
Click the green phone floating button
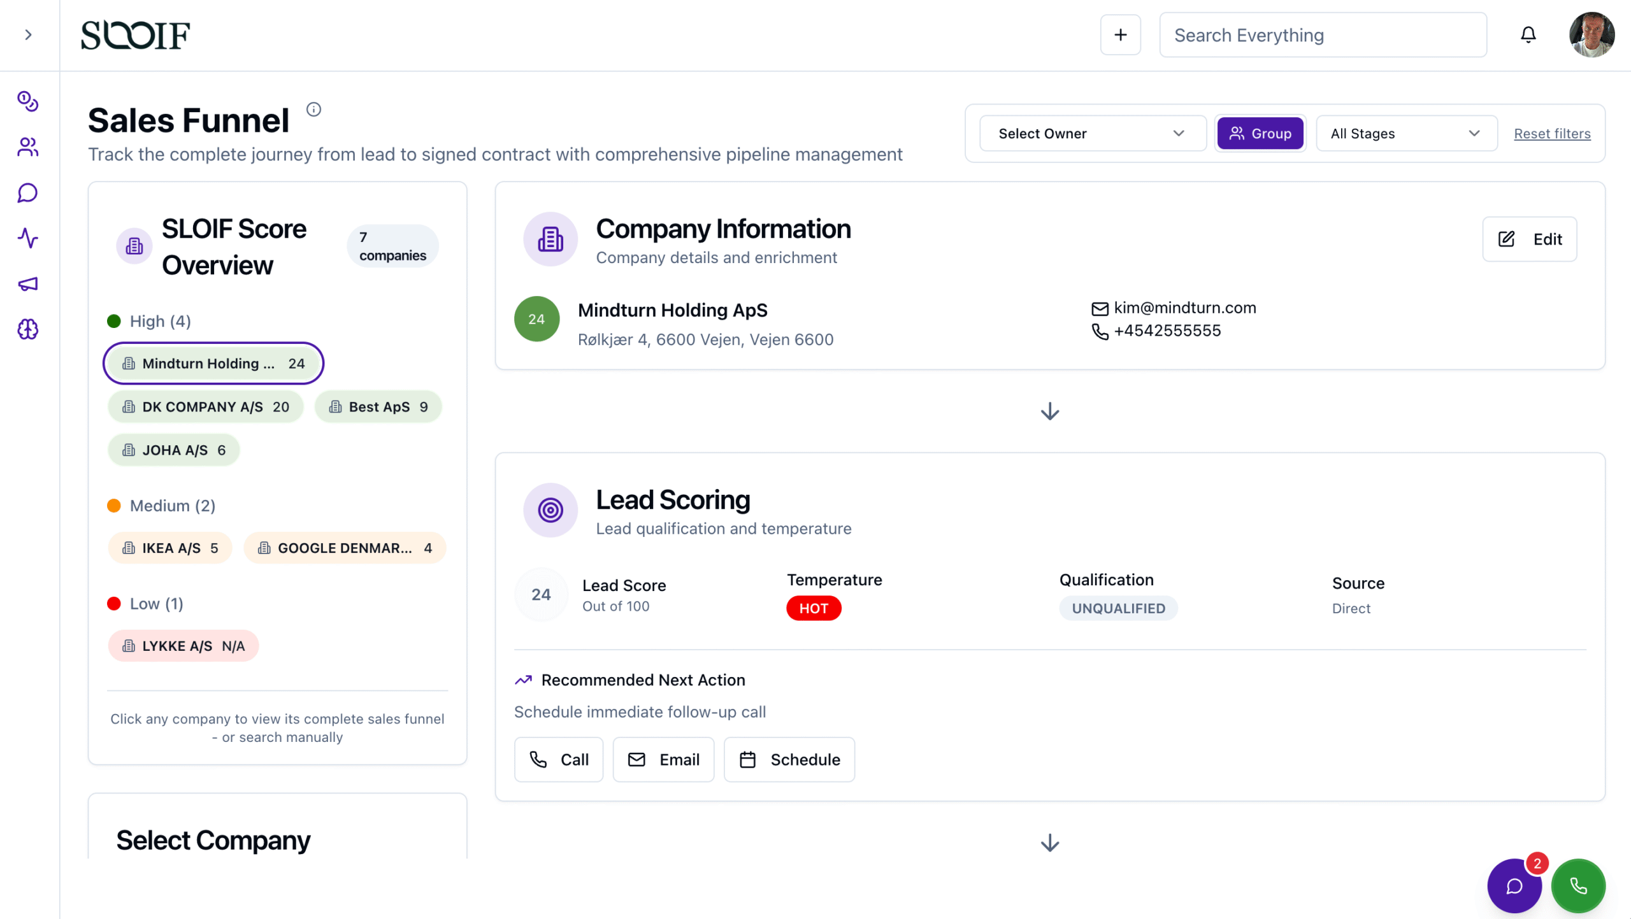[x=1577, y=885]
